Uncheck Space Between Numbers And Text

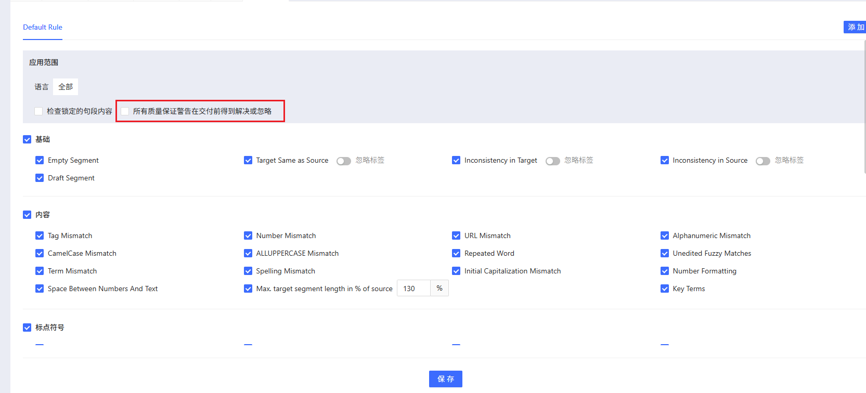(40, 289)
